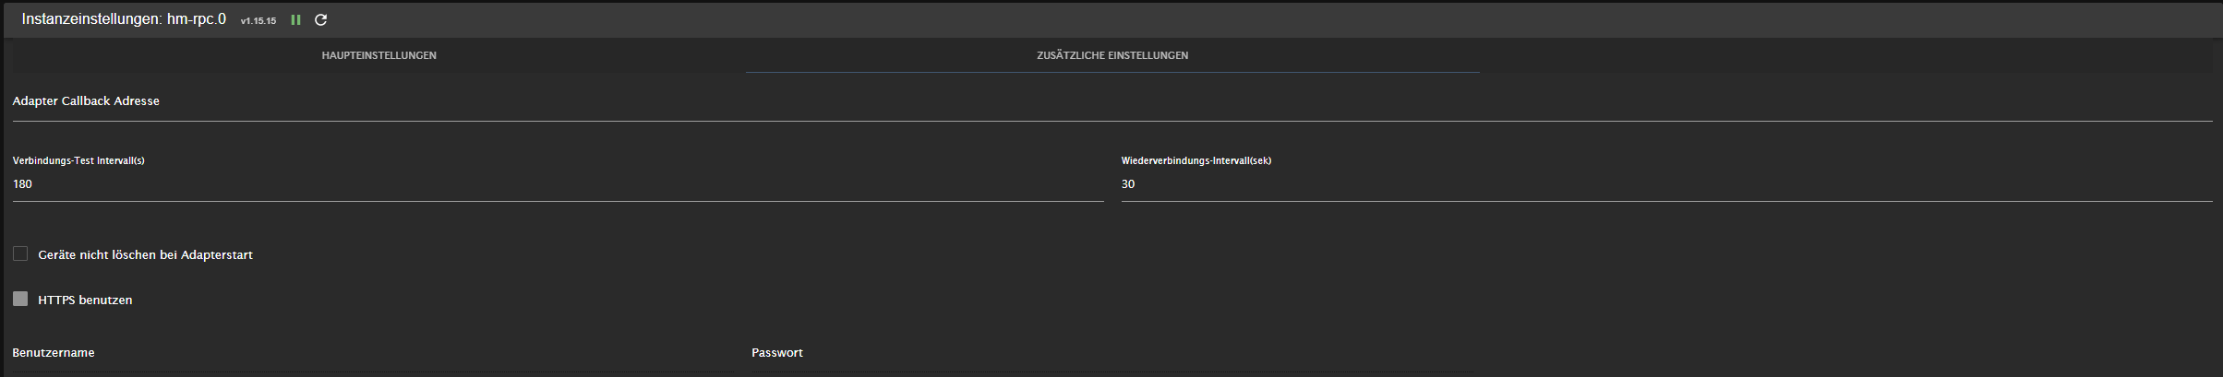Click the v1.15.15 version label
2223x377 pixels.
coord(258,21)
